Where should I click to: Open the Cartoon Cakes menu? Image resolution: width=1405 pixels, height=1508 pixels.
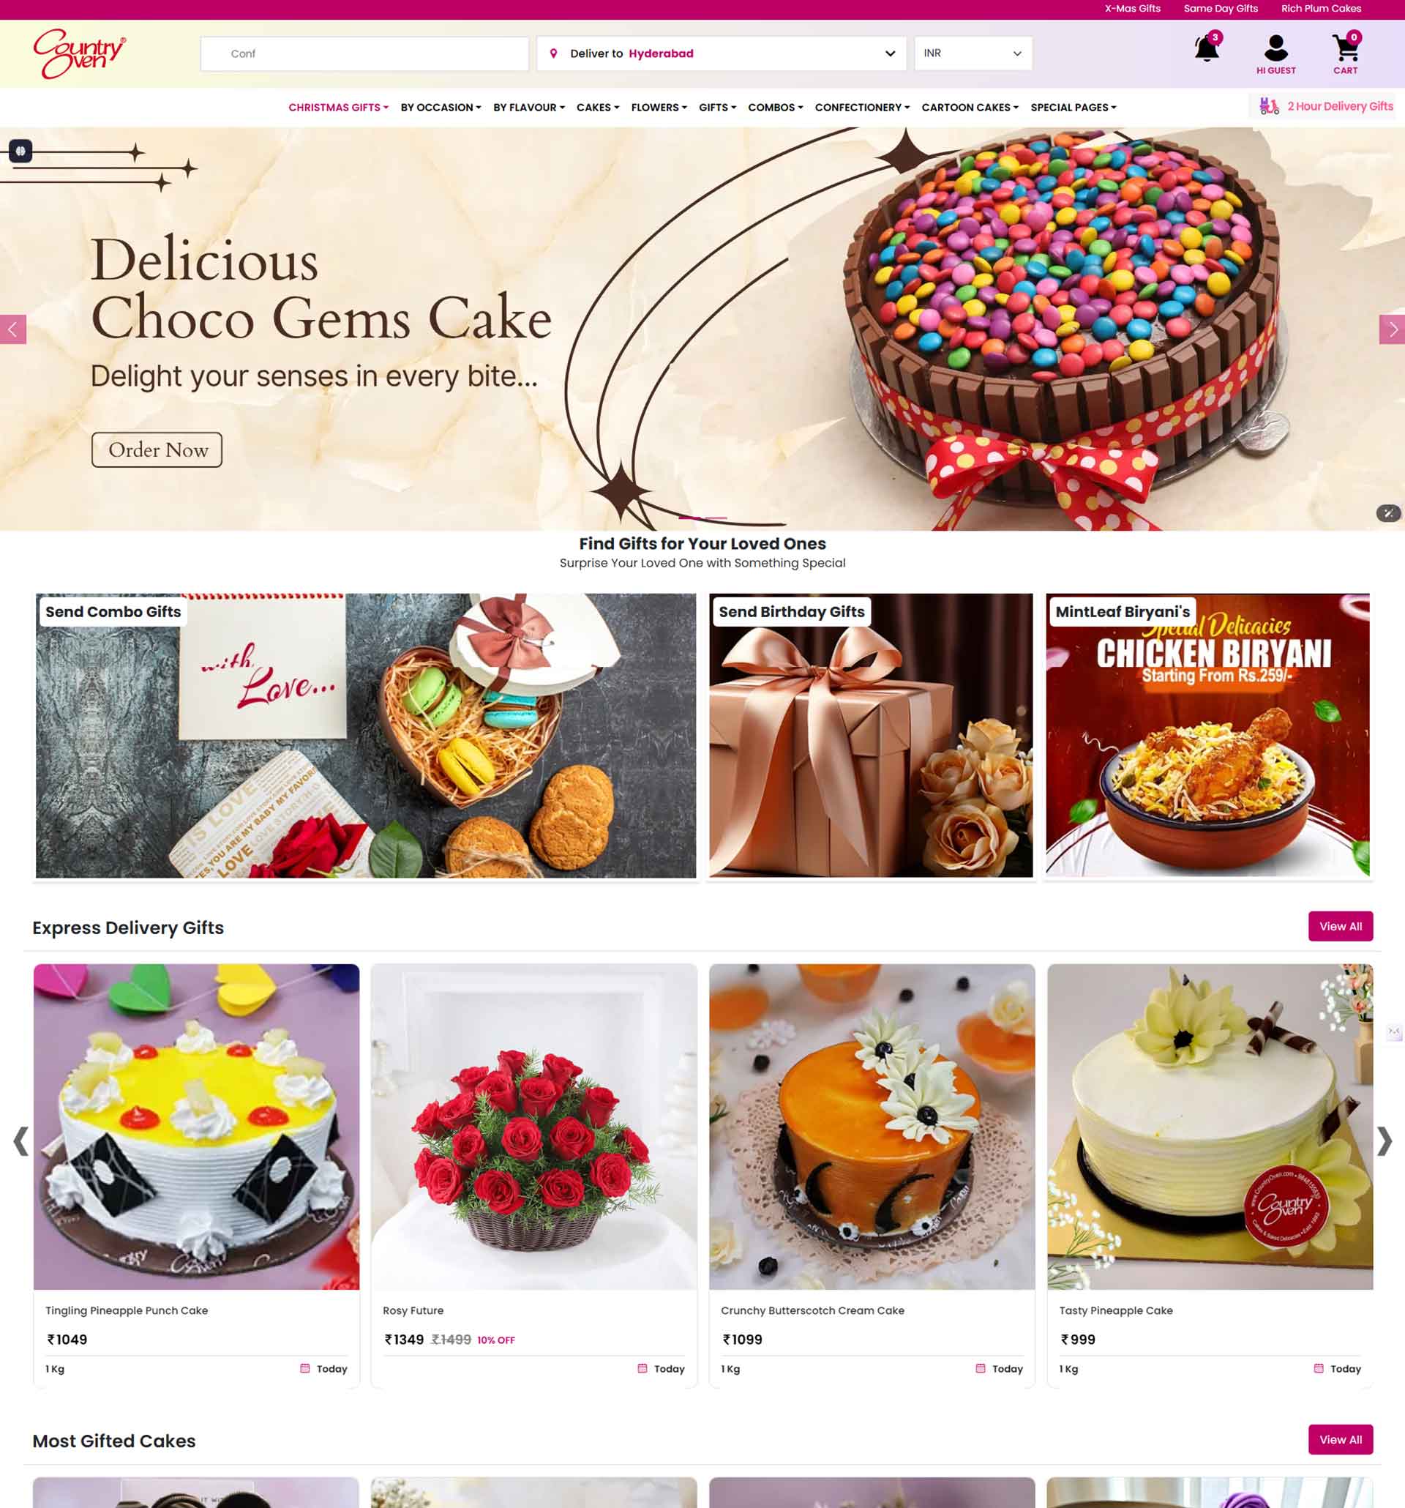(x=970, y=108)
